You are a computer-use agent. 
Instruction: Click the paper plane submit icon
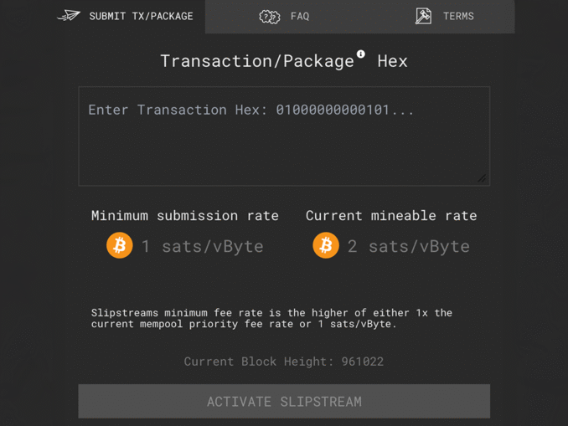point(69,16)
